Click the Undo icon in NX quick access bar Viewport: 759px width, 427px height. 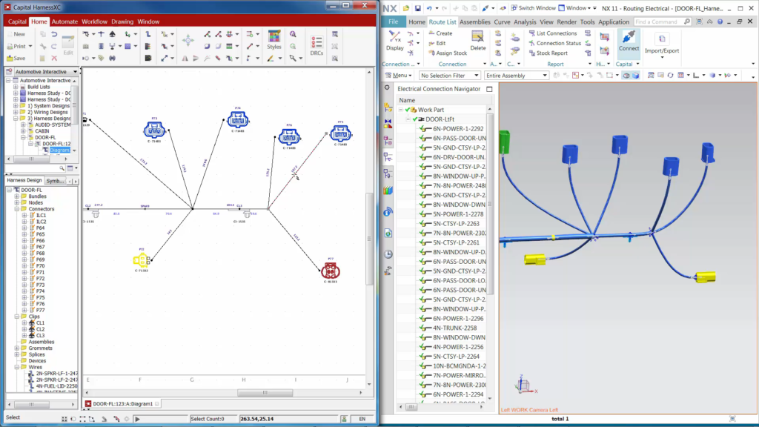(x=429, y=8)
